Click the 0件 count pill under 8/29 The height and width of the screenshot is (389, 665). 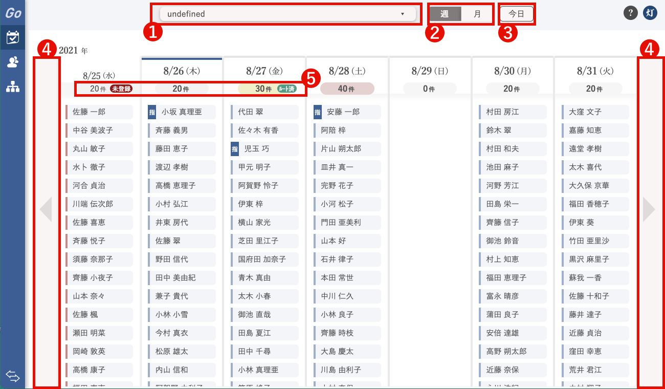click(430, 89)
